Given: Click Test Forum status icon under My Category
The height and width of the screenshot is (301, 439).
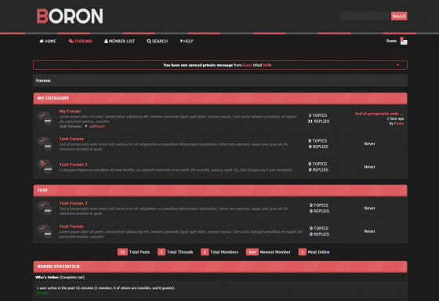Looking at the screenshot, I should coord(45,143).
